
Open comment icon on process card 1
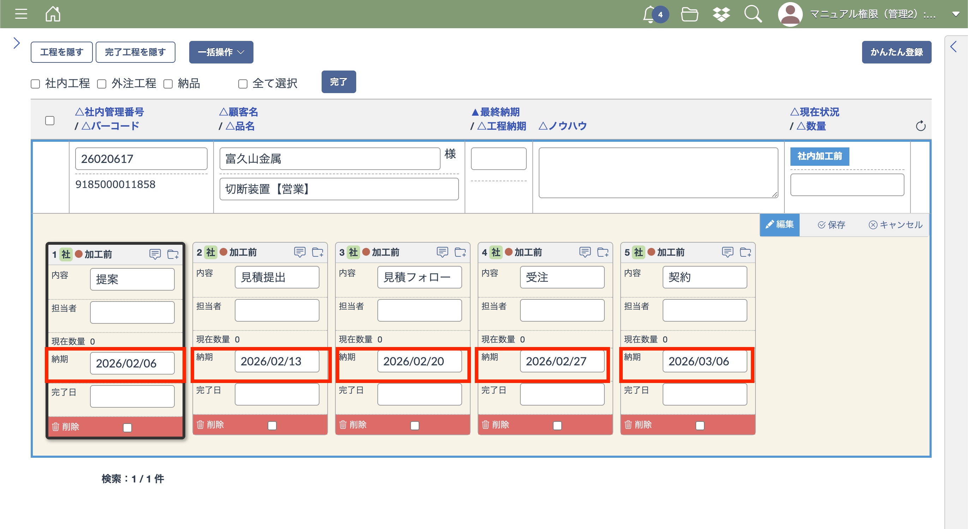tap(155, 254)
